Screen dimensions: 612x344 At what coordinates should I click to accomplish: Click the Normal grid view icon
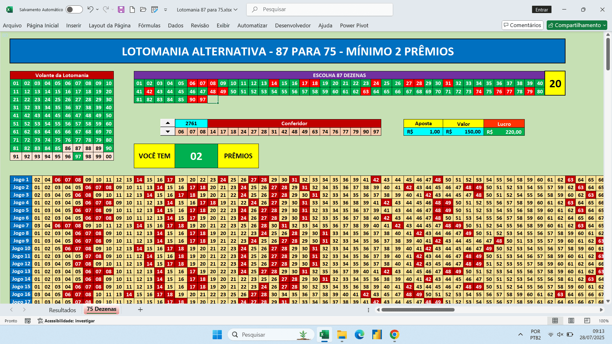555,320
